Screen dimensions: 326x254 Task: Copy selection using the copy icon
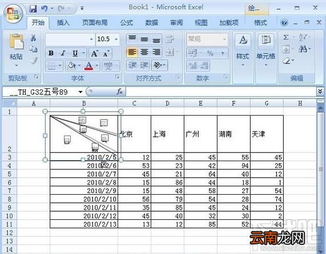click(x=33, y=49)
